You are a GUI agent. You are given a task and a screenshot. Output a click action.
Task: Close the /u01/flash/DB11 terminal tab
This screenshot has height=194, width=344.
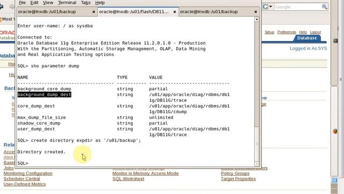(175, 12)
